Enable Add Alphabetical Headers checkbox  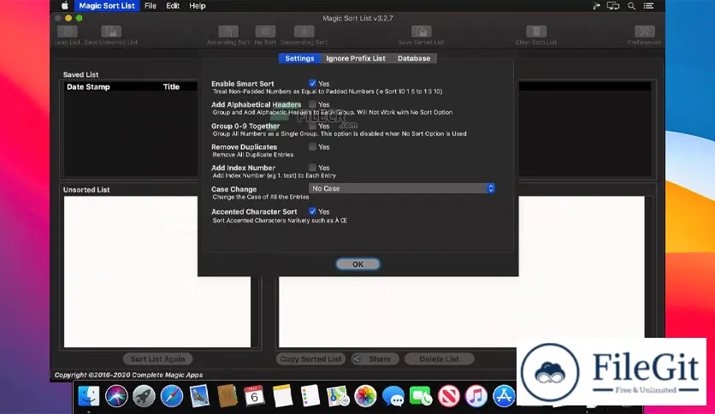pos(312,104)
